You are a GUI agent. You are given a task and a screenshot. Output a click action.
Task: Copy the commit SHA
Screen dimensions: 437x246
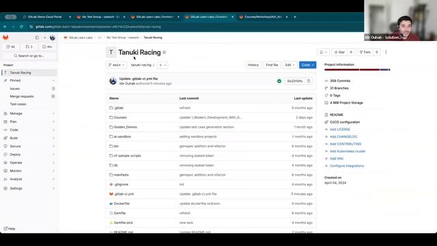pos(309,81)
